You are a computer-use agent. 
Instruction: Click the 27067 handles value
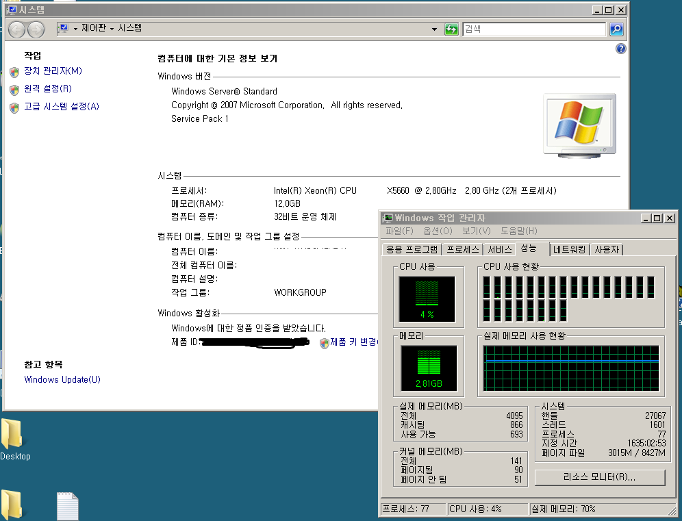(x=655, y=416)
